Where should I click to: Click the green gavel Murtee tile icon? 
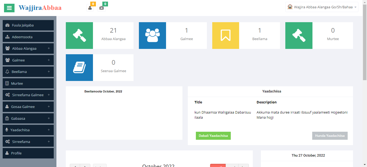click(299, 36)
